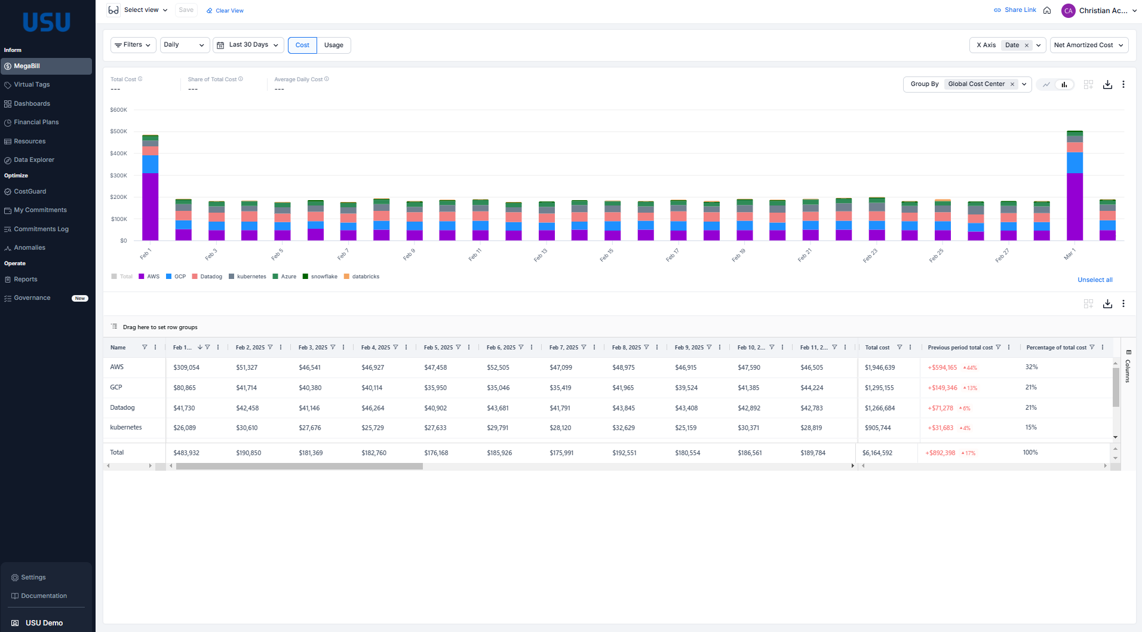Click table widget grid icon
1142x632 pixels.
click(x=1088, y=303)
